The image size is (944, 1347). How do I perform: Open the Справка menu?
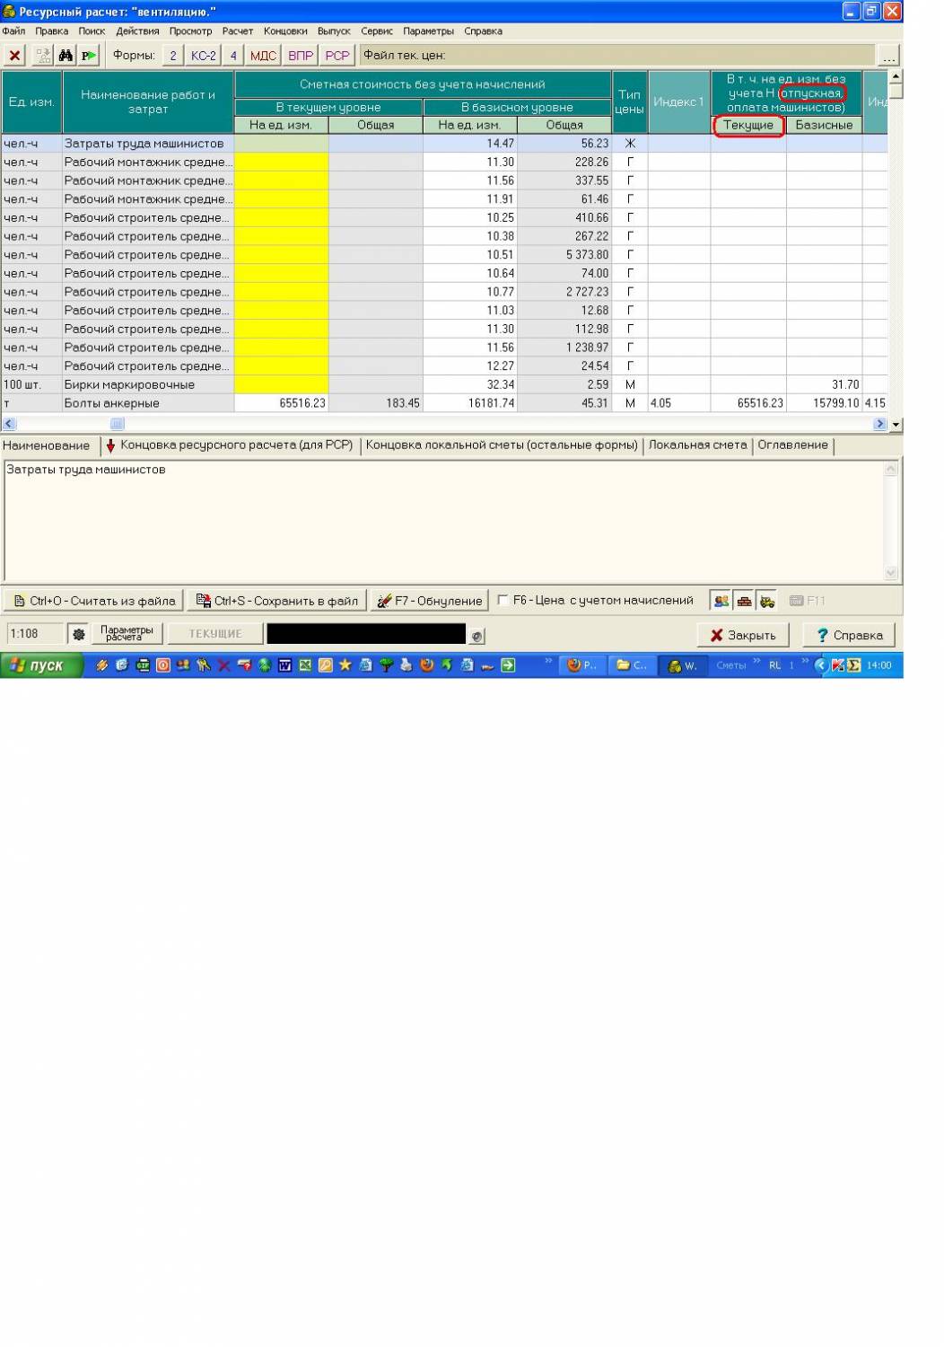click(x=483, y=31)
